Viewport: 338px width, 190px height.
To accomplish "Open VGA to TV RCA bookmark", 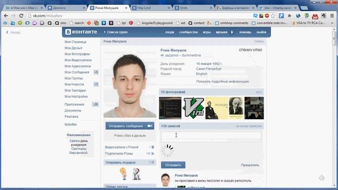I will [308, 23].
